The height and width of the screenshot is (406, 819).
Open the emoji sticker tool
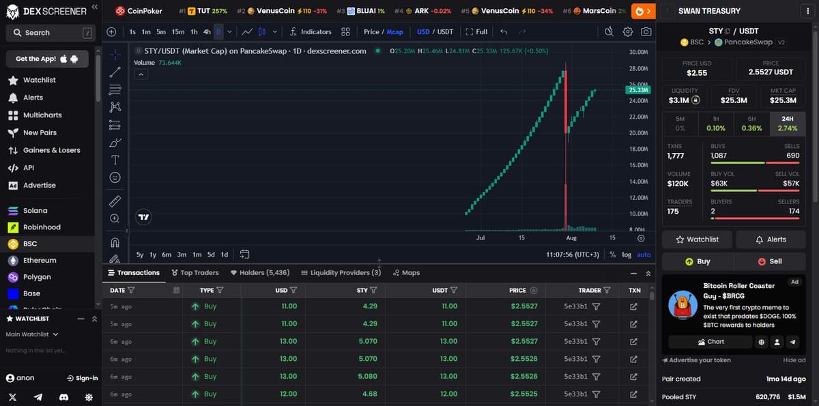115,177
